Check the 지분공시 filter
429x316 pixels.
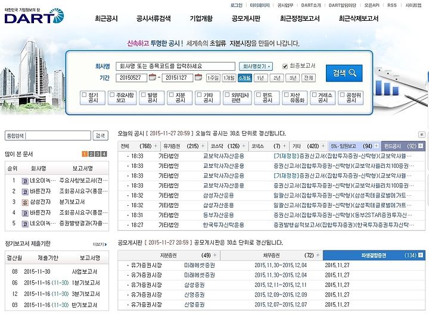(172, 95)
